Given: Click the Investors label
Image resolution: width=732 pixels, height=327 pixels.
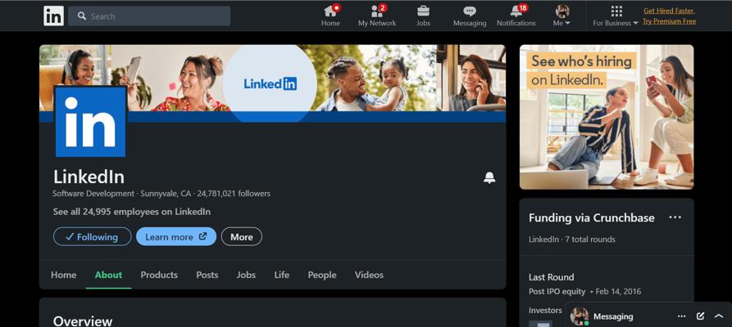Looking at the screenshot, I should (x=545, y=310).
